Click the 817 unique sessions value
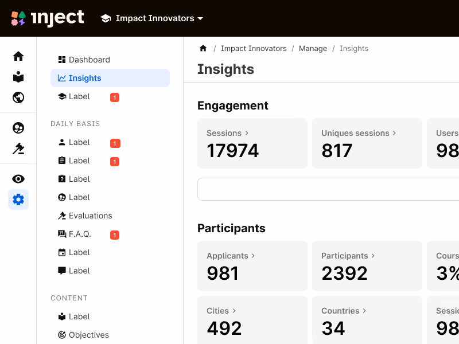Image resolution: width=459 pixels, height=344 pixels. [x=337, y=151]
